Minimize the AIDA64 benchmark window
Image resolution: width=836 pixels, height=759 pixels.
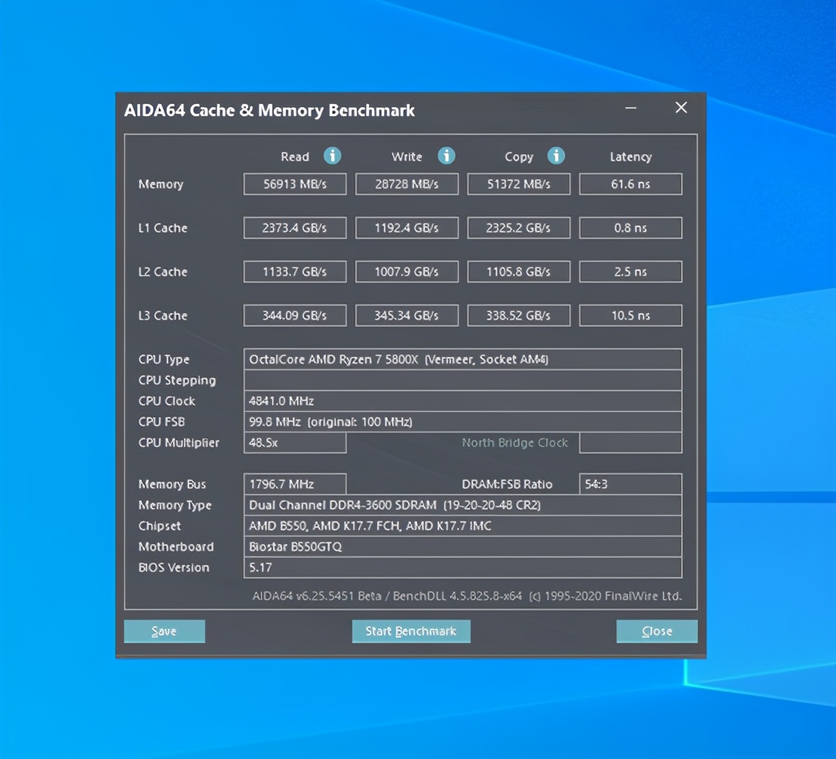pyautogui.click(x=631, y=109)
